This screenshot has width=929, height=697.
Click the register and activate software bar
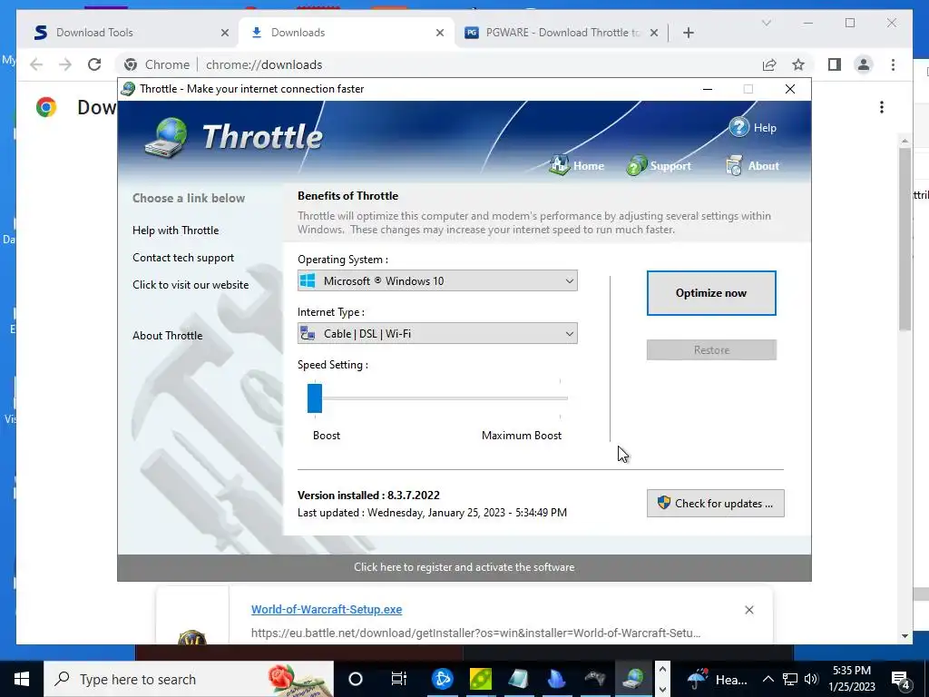[464, 567]
